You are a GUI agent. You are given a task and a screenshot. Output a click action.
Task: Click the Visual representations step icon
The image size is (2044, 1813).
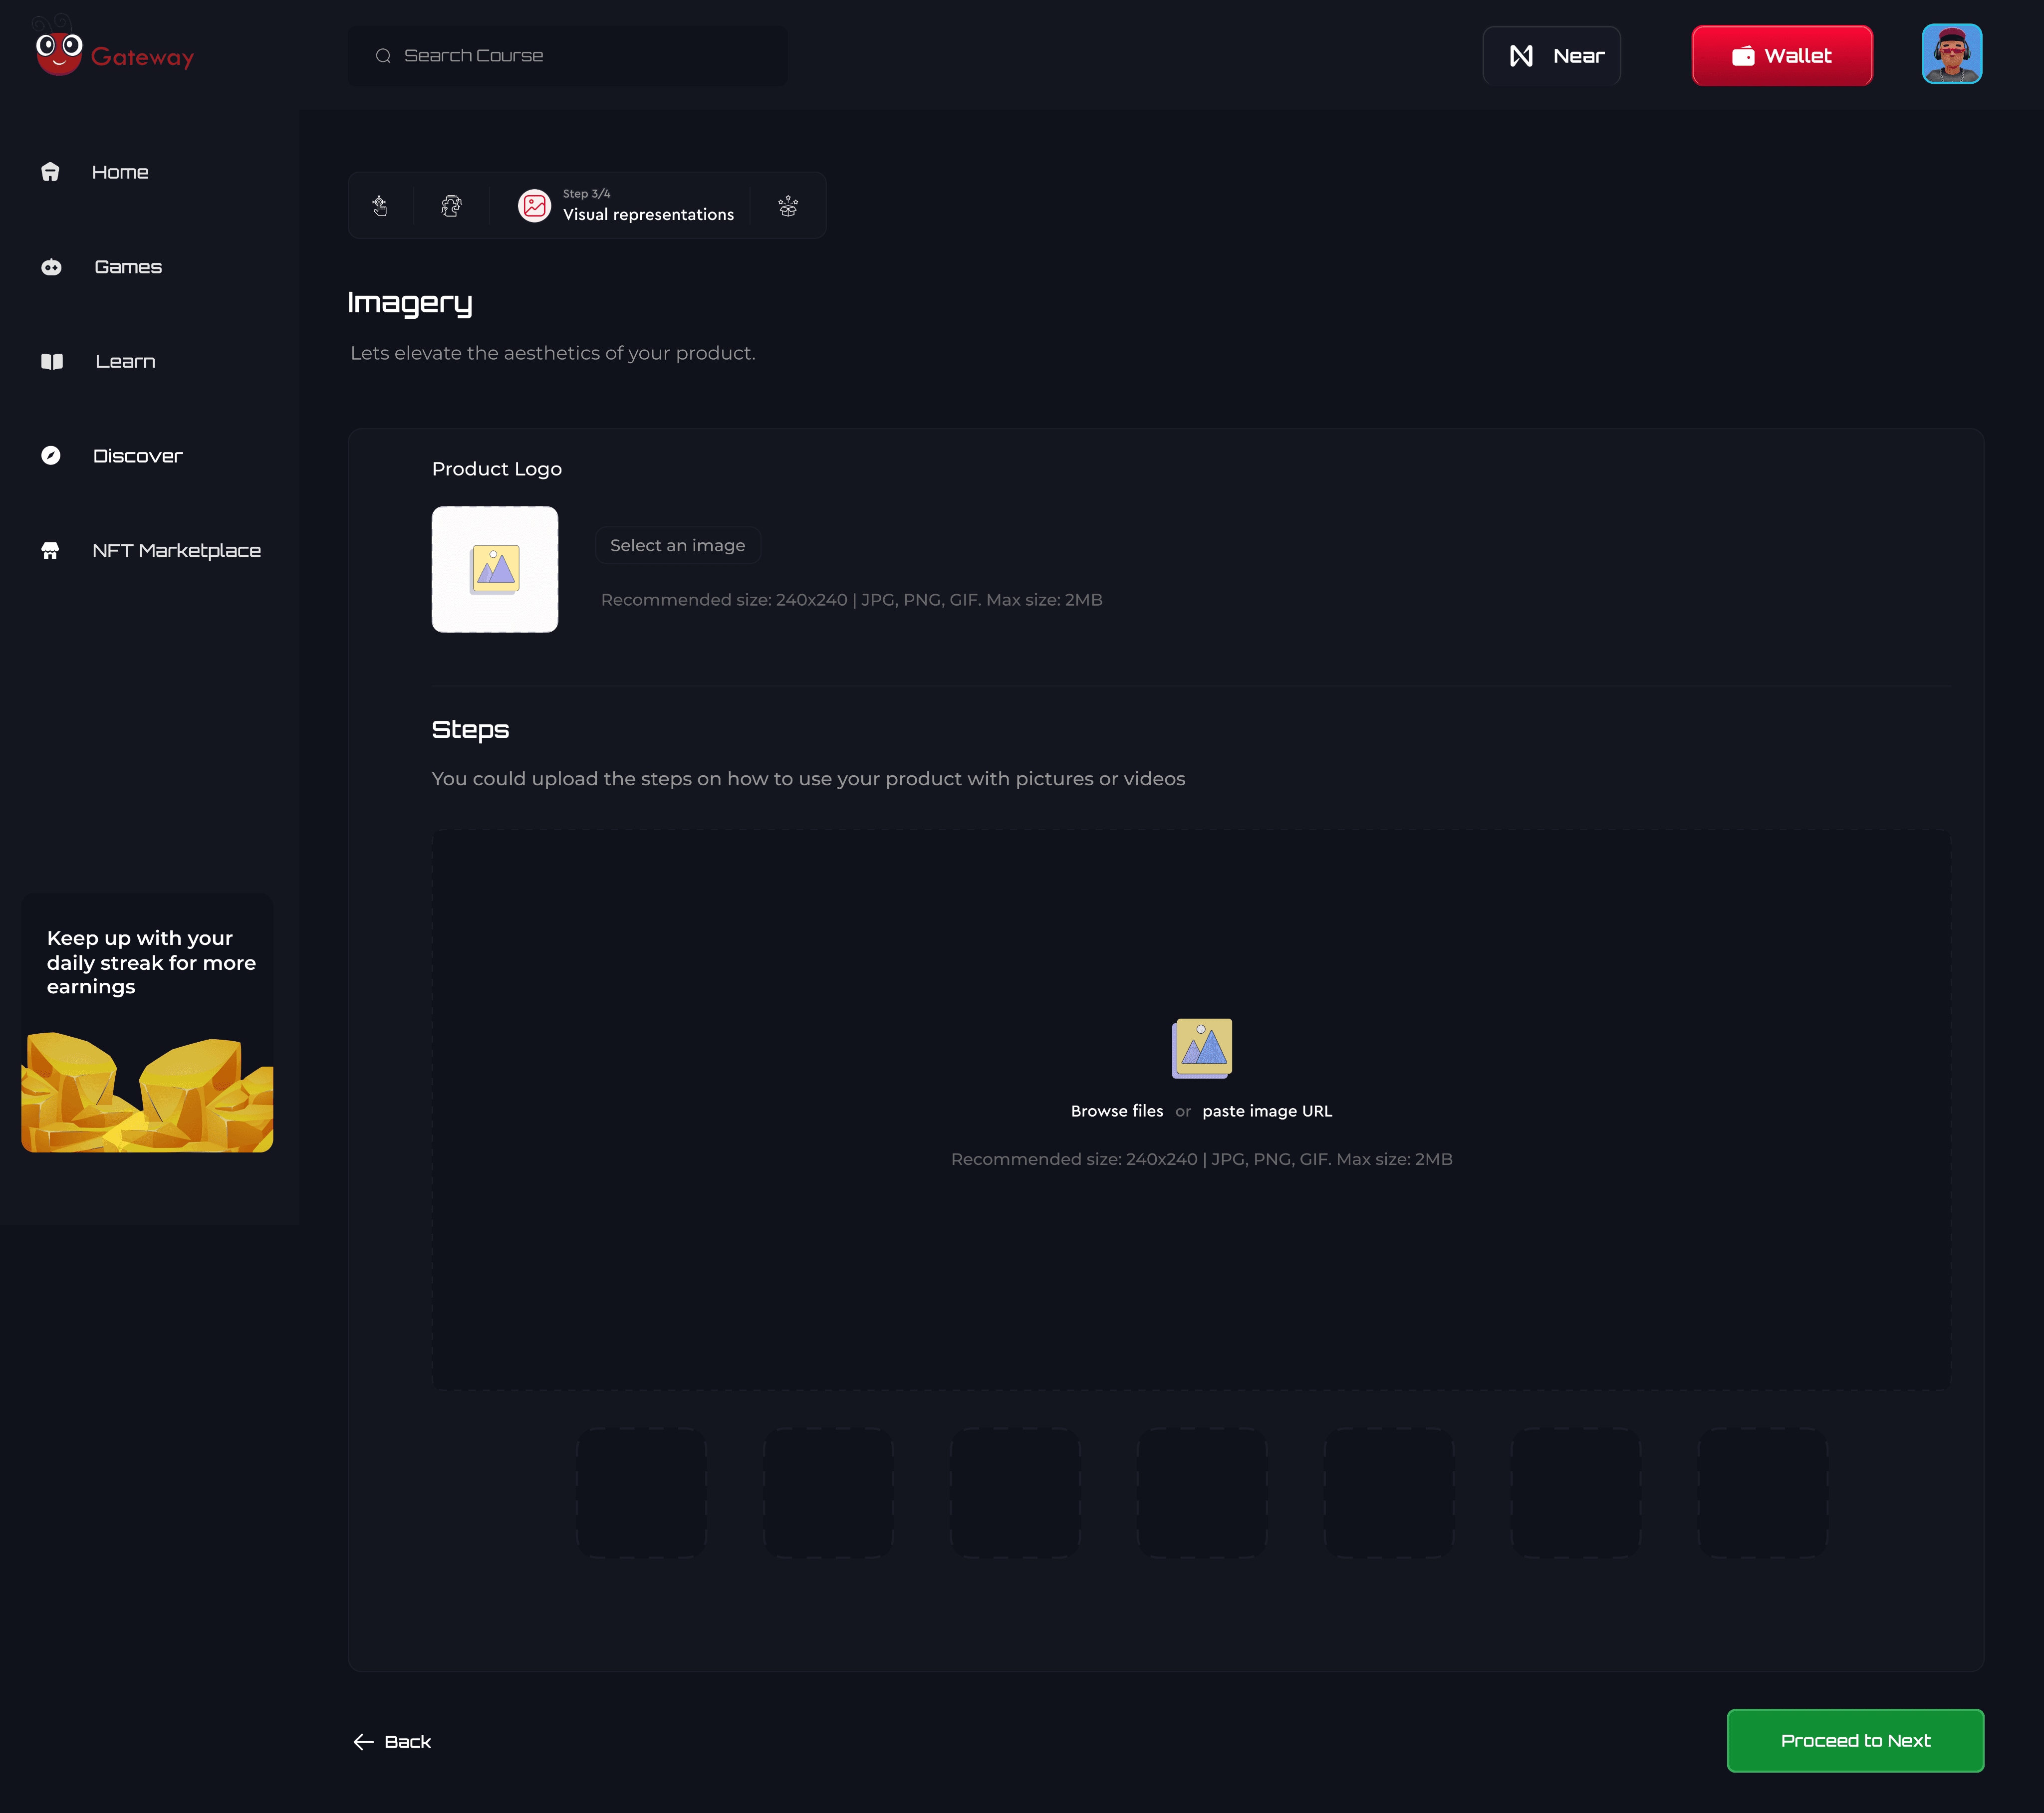tap(535, 206)
